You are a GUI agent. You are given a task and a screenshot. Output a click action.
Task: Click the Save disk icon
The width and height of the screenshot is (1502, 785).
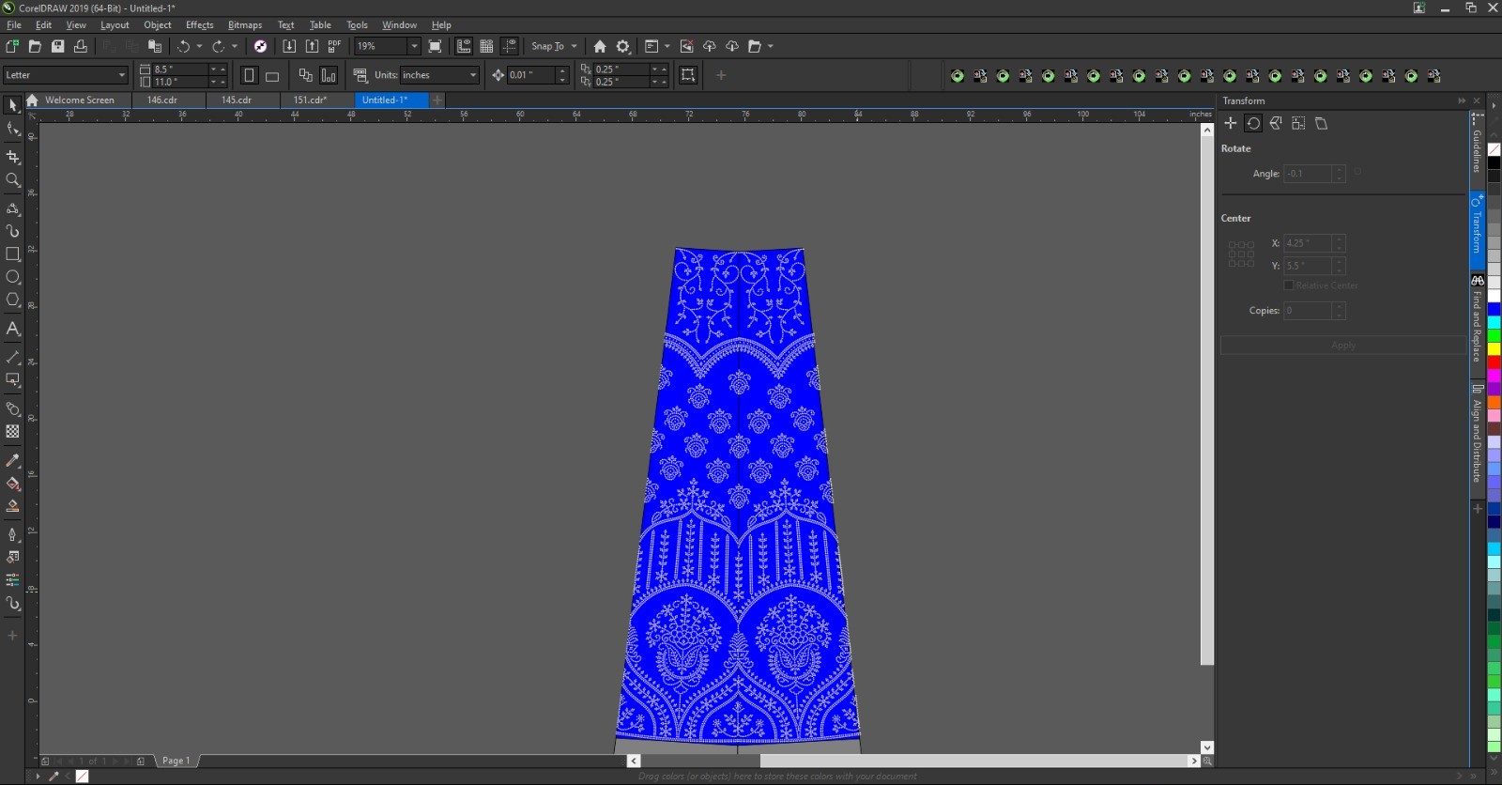tap(57, 46)
